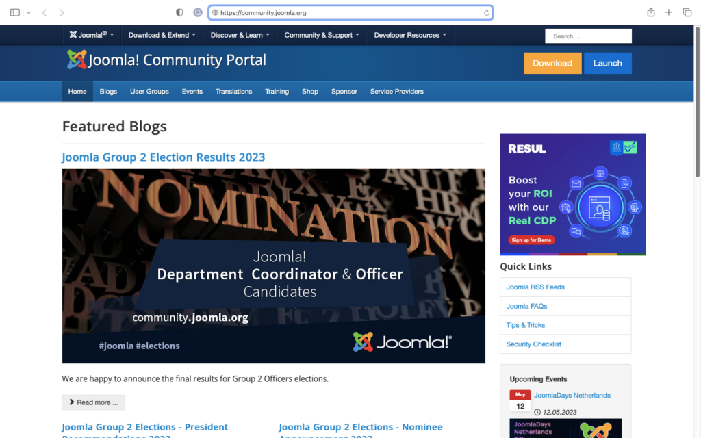Click the Read more button
This screenshot has width=701, height=438.
click(93, 402)
